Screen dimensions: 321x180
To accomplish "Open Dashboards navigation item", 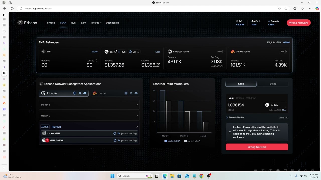I will (x=112, y=23).
